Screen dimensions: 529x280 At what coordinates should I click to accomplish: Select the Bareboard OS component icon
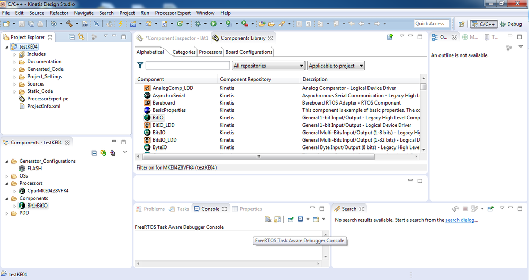click(147, 102)
